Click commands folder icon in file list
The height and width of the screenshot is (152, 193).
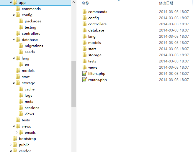(x=84, y=11)
